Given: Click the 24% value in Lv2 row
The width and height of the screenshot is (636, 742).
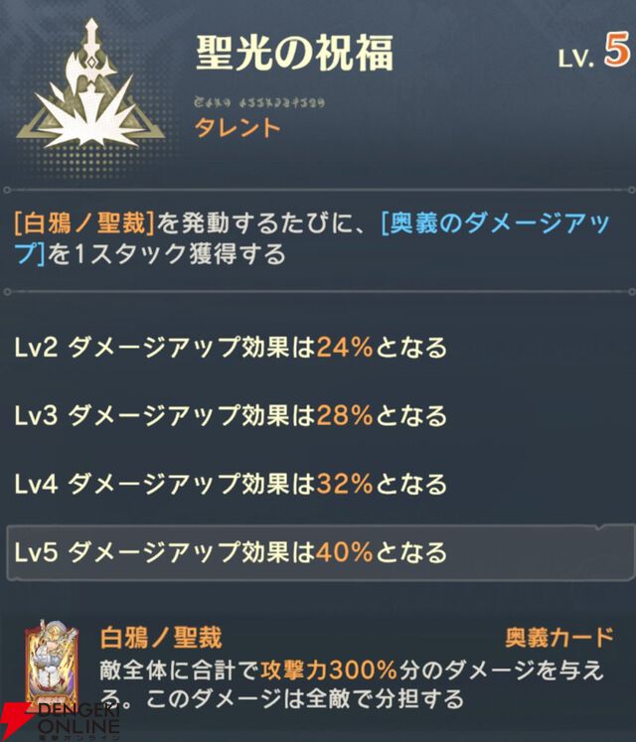Looking at the screenshot, I should [x=344, y=348].
